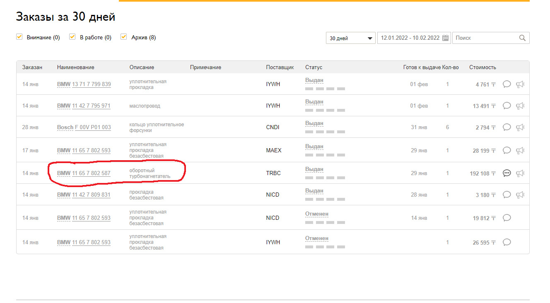This screenshot has width=550, height=303.
Task: Uncheck the Внимание (0) filter checkbox
Action: [19, 37]
